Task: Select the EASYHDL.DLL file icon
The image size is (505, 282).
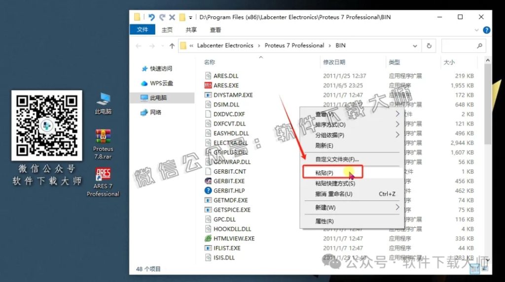Action: [x=208, y=133]
